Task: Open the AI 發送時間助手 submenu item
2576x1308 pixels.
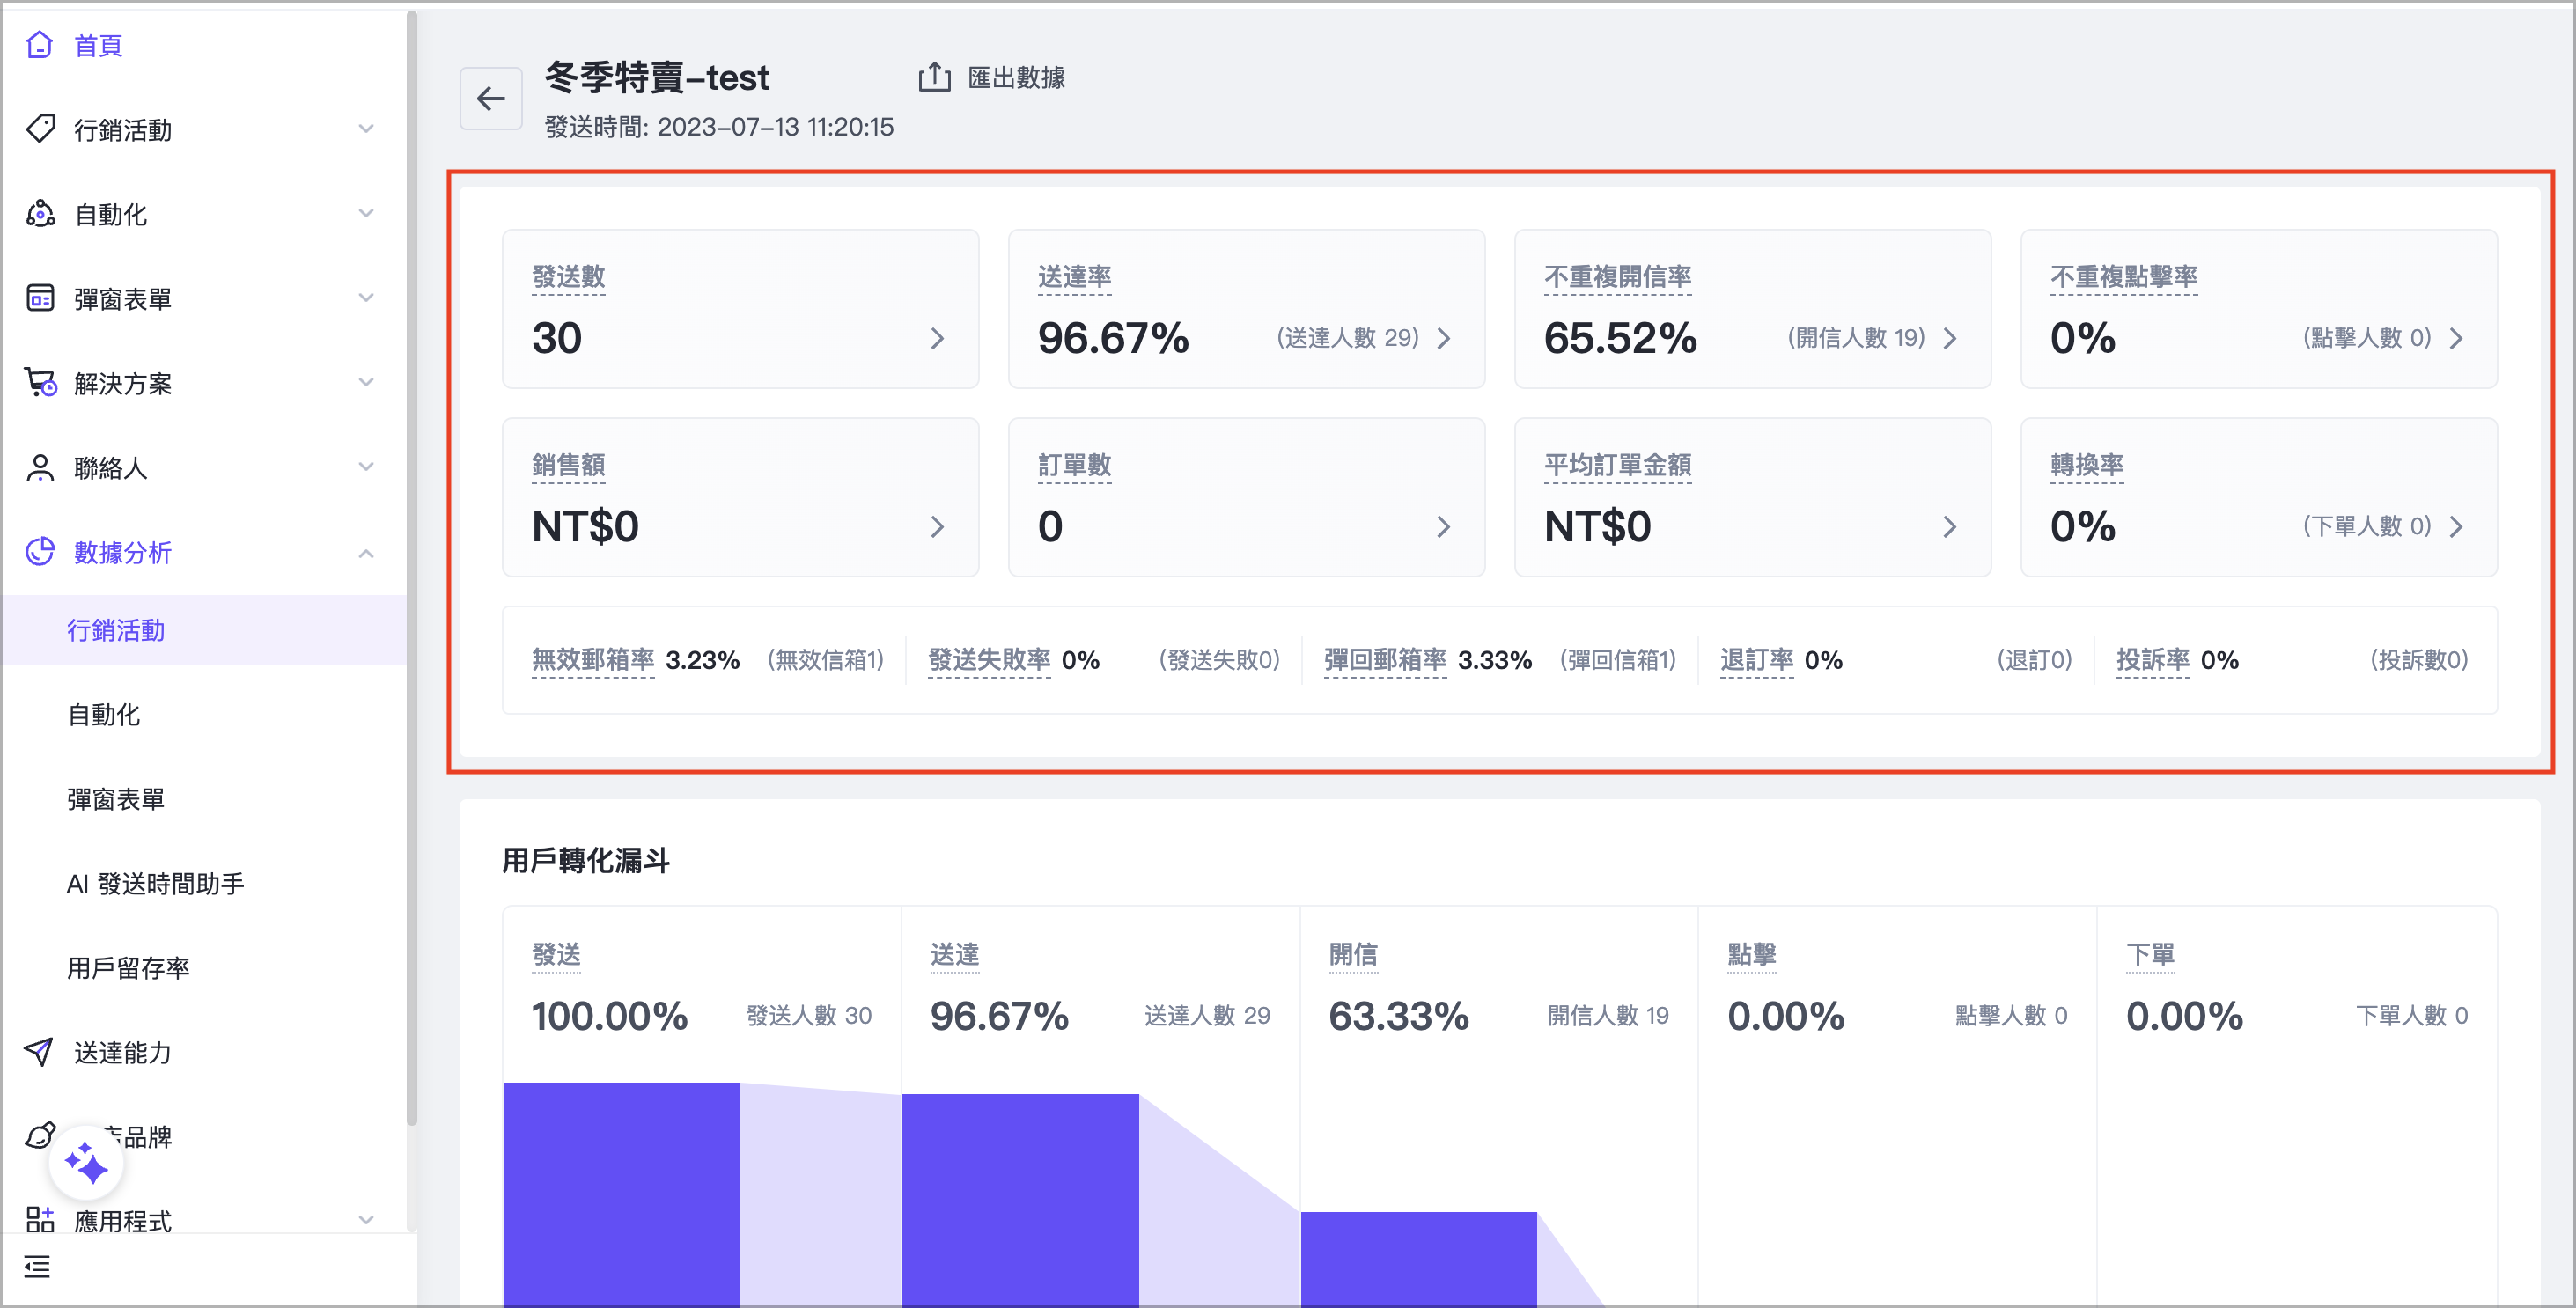Action: (x=156, y=884)
